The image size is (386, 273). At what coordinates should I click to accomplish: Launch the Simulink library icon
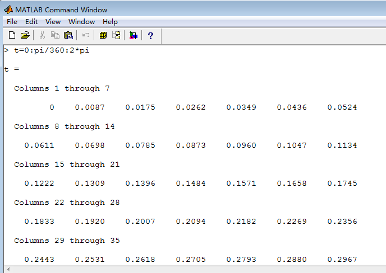pos(133,35)
